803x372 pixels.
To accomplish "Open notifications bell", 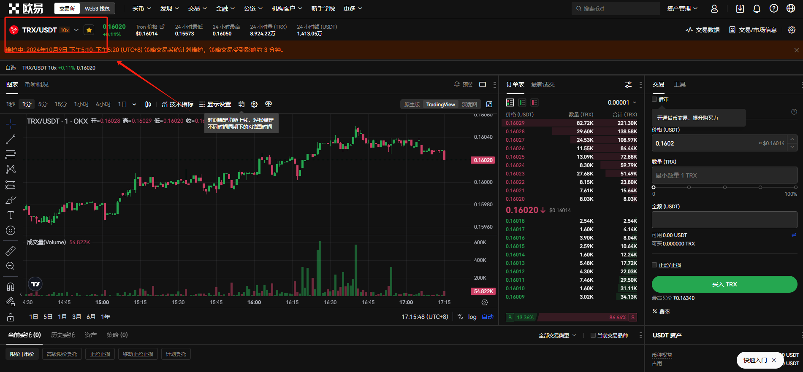I will [x=757, y=8].
